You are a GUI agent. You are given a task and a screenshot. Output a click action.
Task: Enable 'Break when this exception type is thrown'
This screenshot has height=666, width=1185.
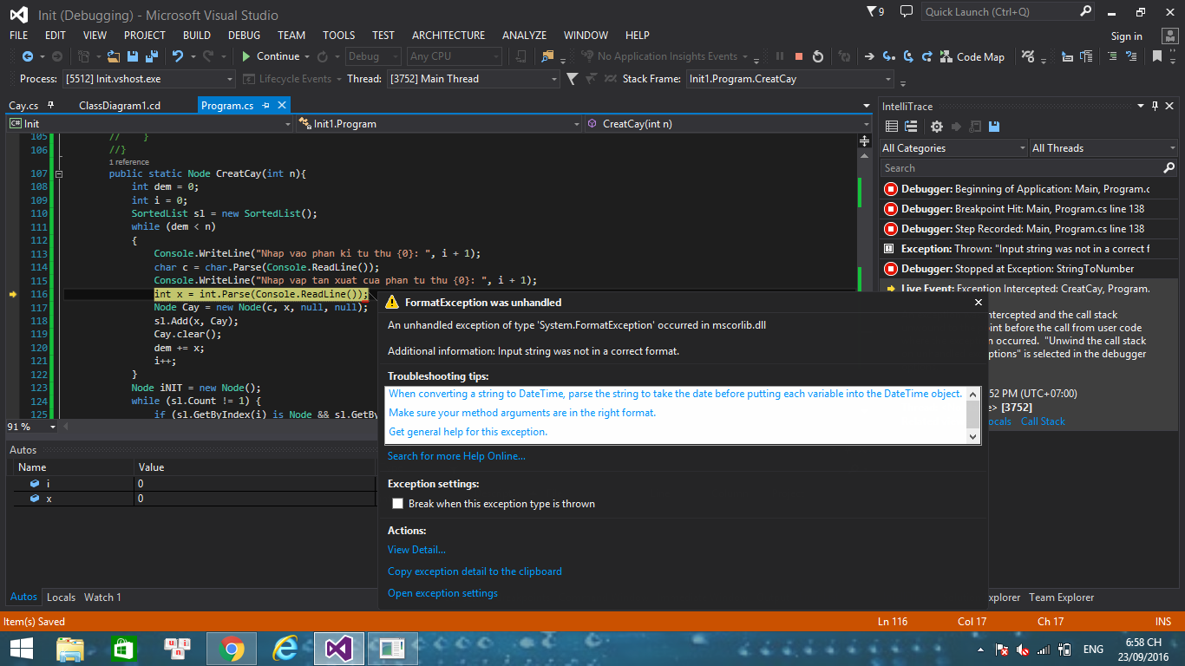[x=398, y=504]
